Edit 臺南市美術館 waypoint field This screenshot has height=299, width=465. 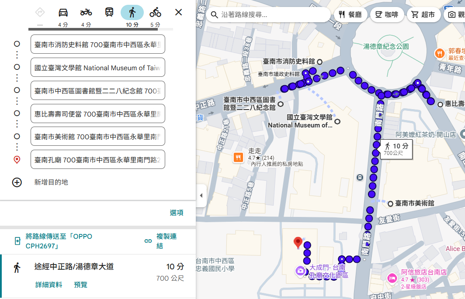(97, 137)
